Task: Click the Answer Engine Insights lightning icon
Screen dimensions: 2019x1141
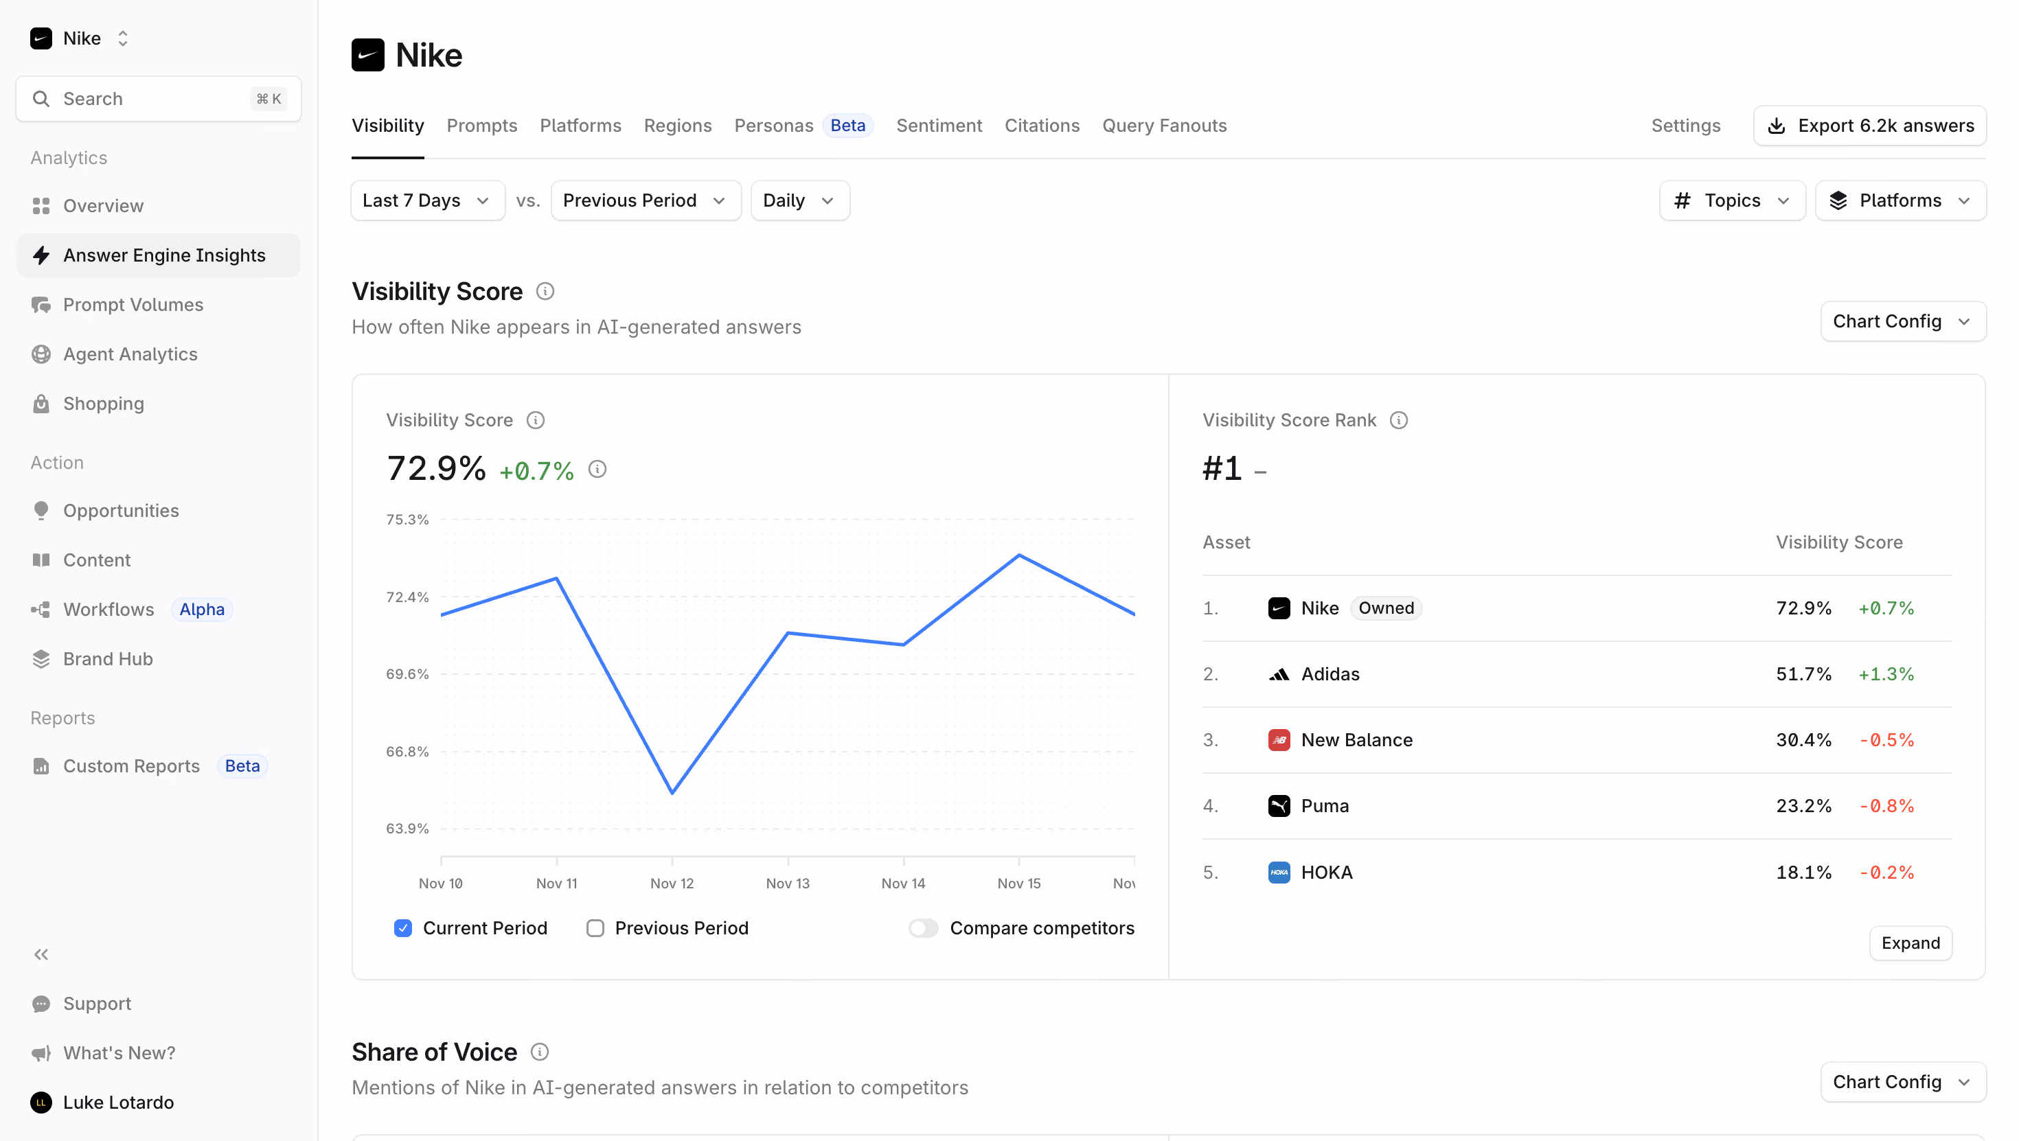Action: 41,255
